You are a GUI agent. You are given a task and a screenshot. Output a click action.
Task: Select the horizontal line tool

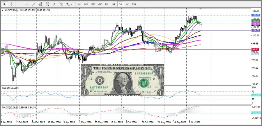pyautogui.click(x=27, y=4)
